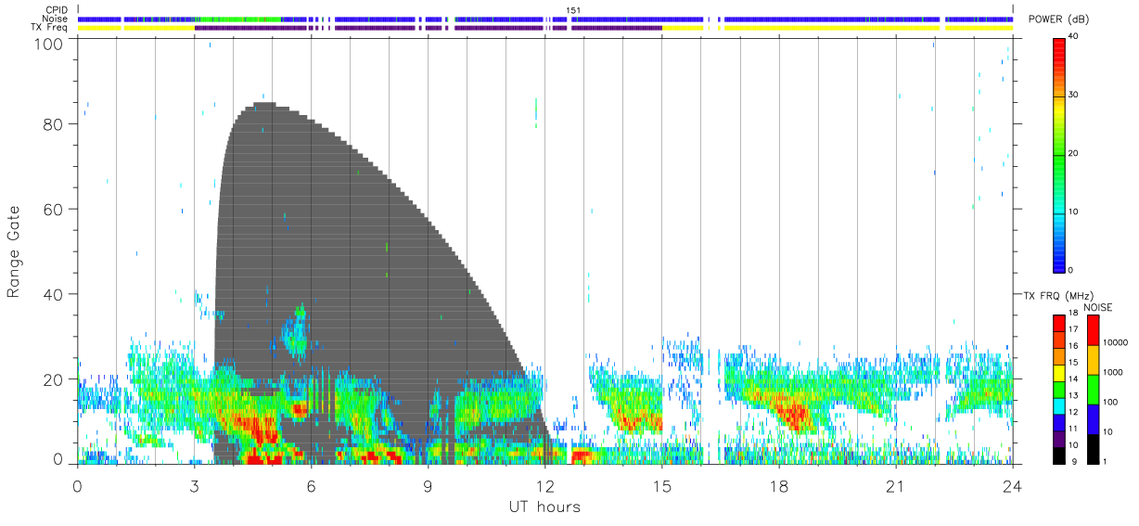Click the 12 tick on the UT hours axis

tap(545, 485)
